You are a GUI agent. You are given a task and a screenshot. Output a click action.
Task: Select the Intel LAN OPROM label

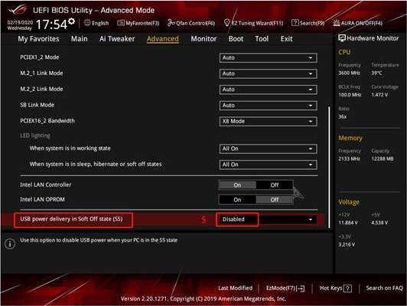pyautogui.click(x=42, y=200)
